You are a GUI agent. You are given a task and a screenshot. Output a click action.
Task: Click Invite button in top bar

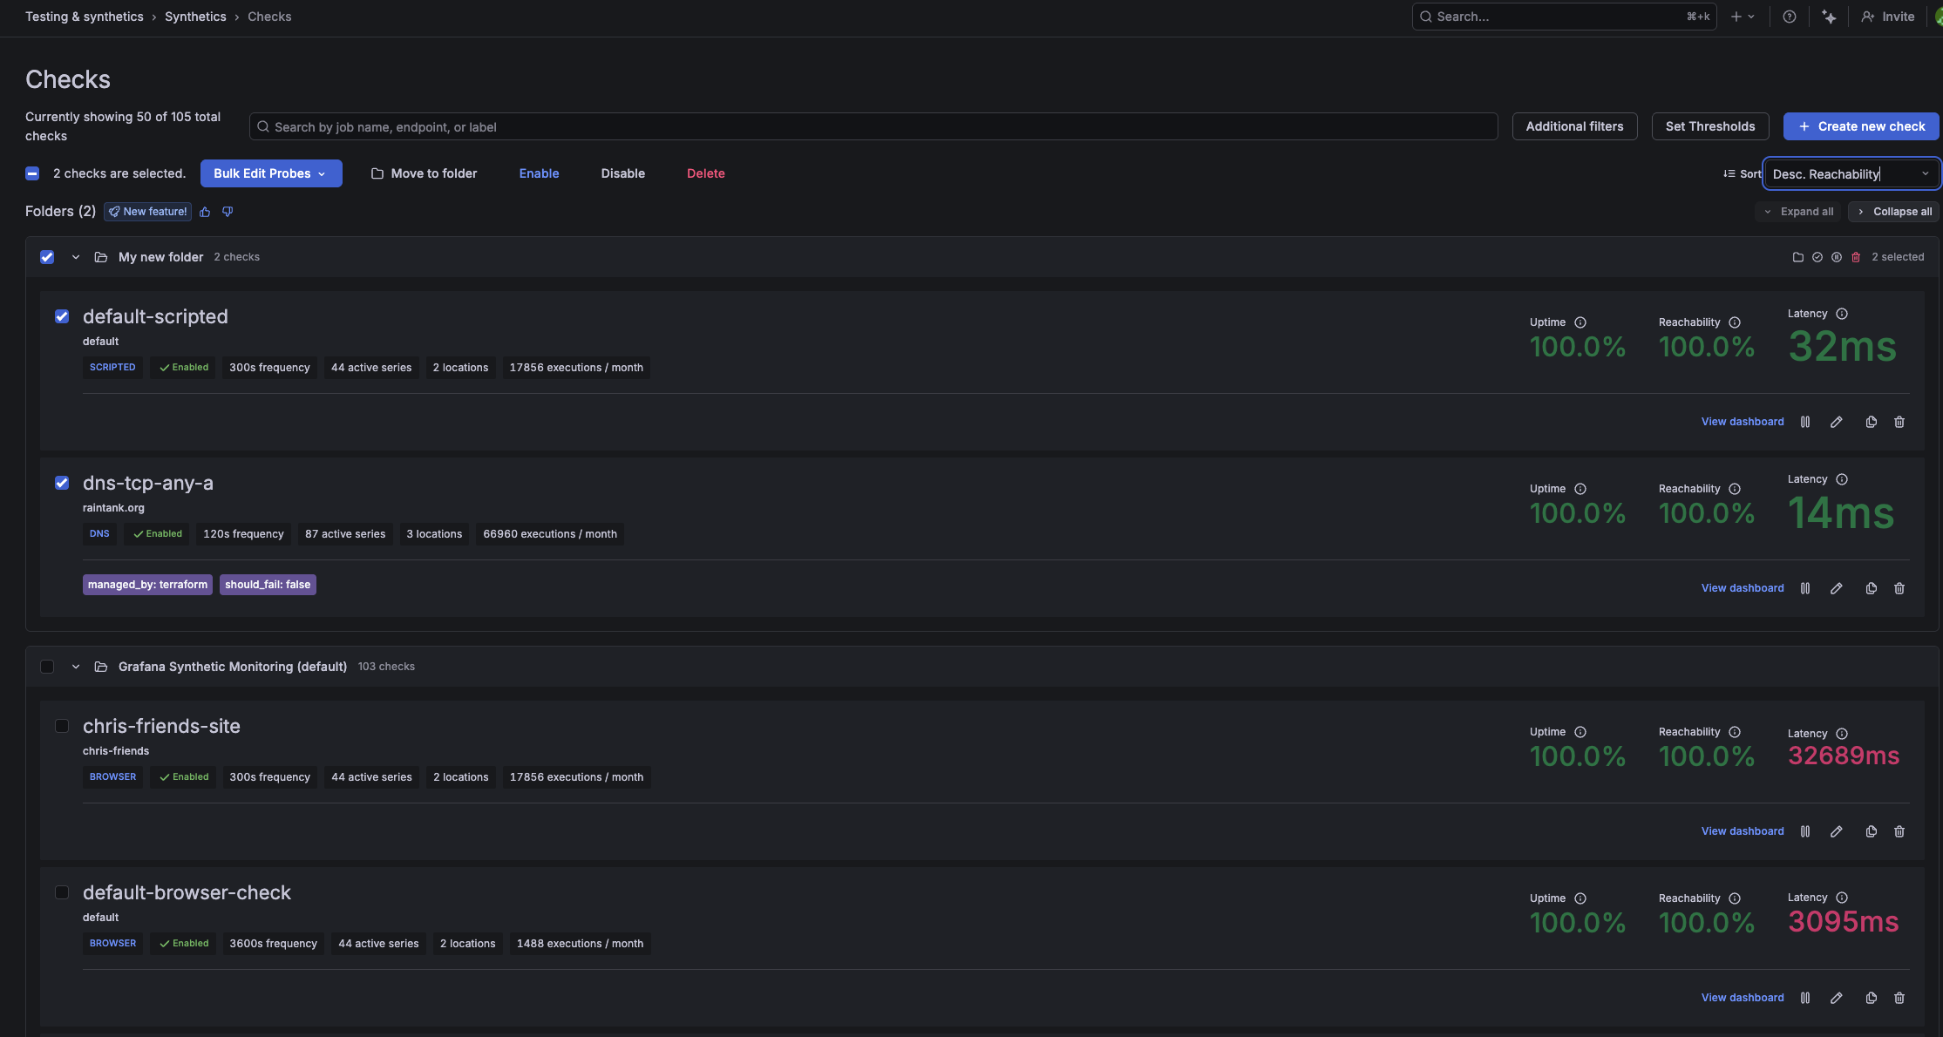[1888, 17]
